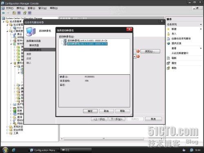Select the x64 boot image row
Viewport: 204px width, 153px height.
point(87,40)
